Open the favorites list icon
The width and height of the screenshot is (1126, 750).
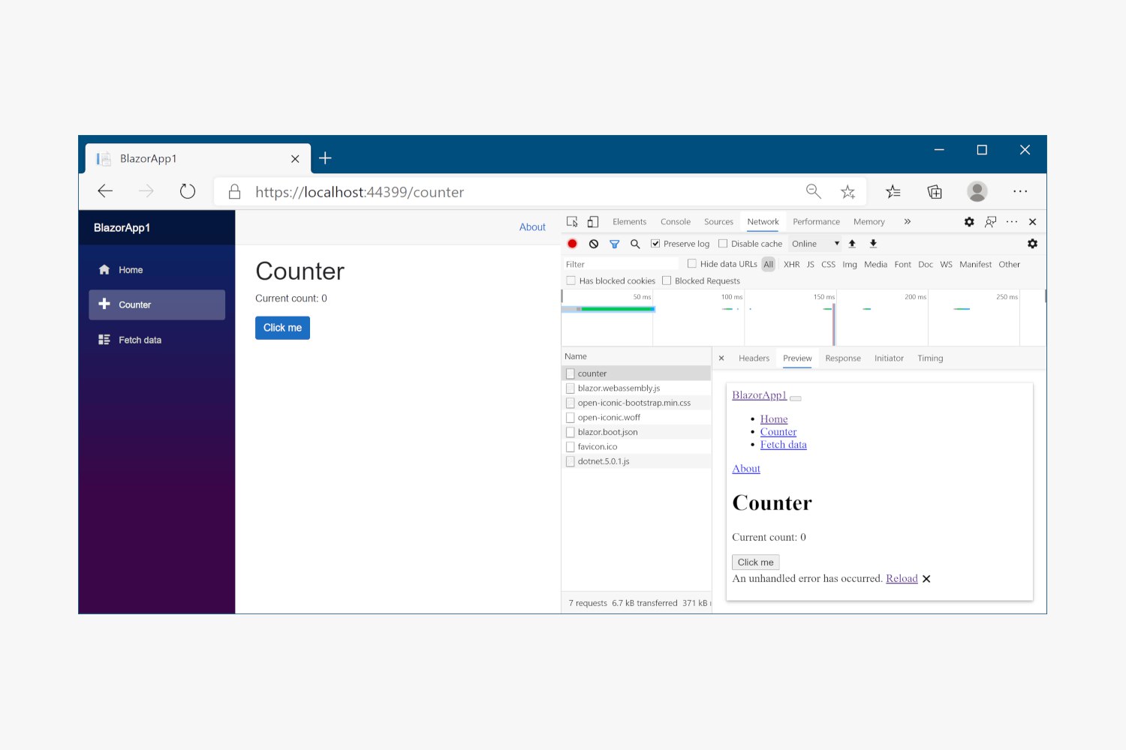pos(893,192)
